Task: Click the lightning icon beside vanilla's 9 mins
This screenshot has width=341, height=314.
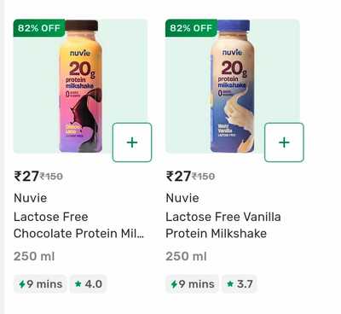Action: [x=174, y=284]
